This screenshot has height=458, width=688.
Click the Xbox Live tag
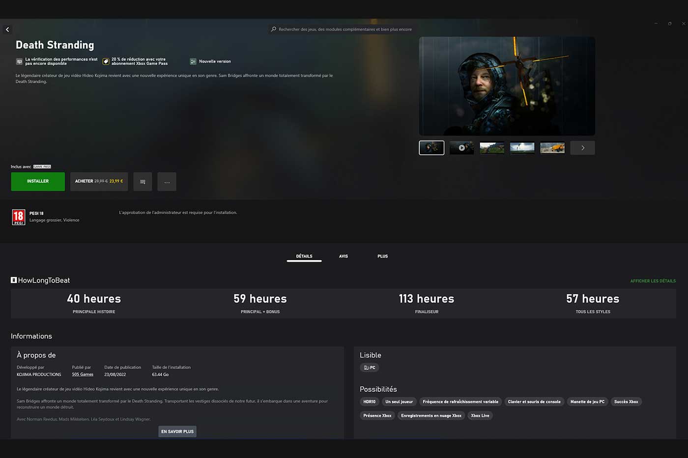[x=480, y=415]
